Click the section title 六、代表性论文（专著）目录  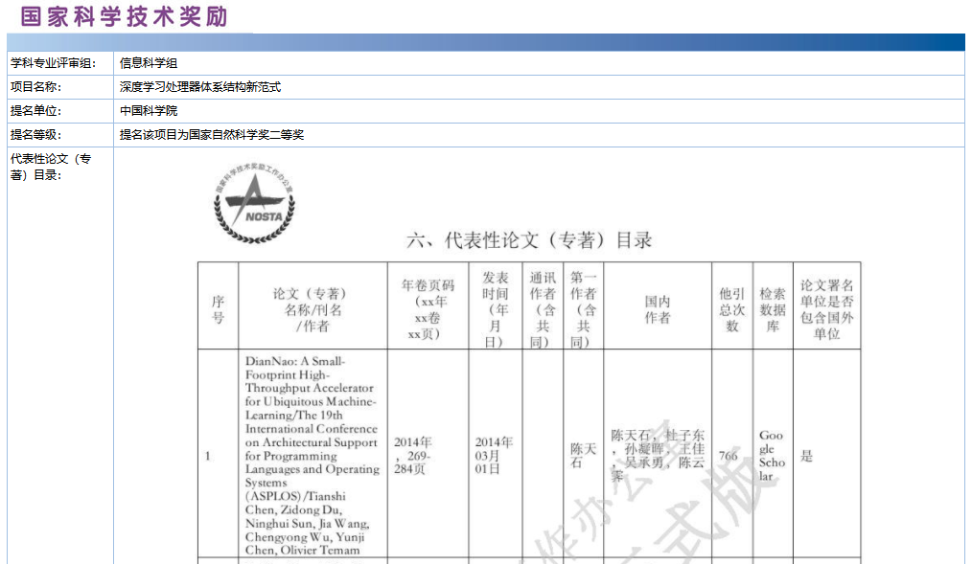tap(529, 240)
